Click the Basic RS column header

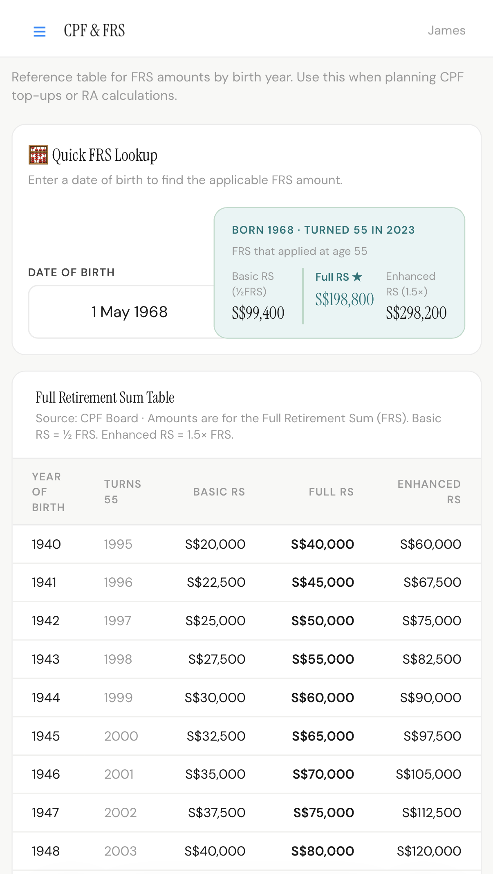point(219,492)
